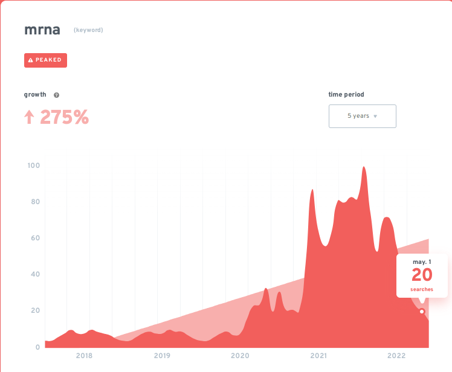This screenshot has height=372, width=452.
Task: Click the upward growth arrow icon
Action: coord(29,117)
